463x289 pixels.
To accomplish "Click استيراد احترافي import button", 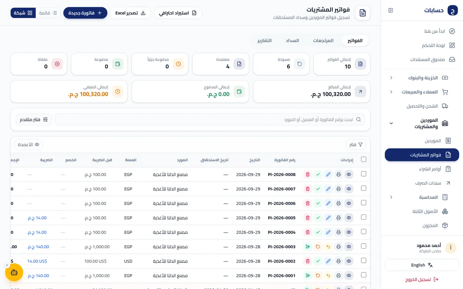I will click(x=178, y=13).
